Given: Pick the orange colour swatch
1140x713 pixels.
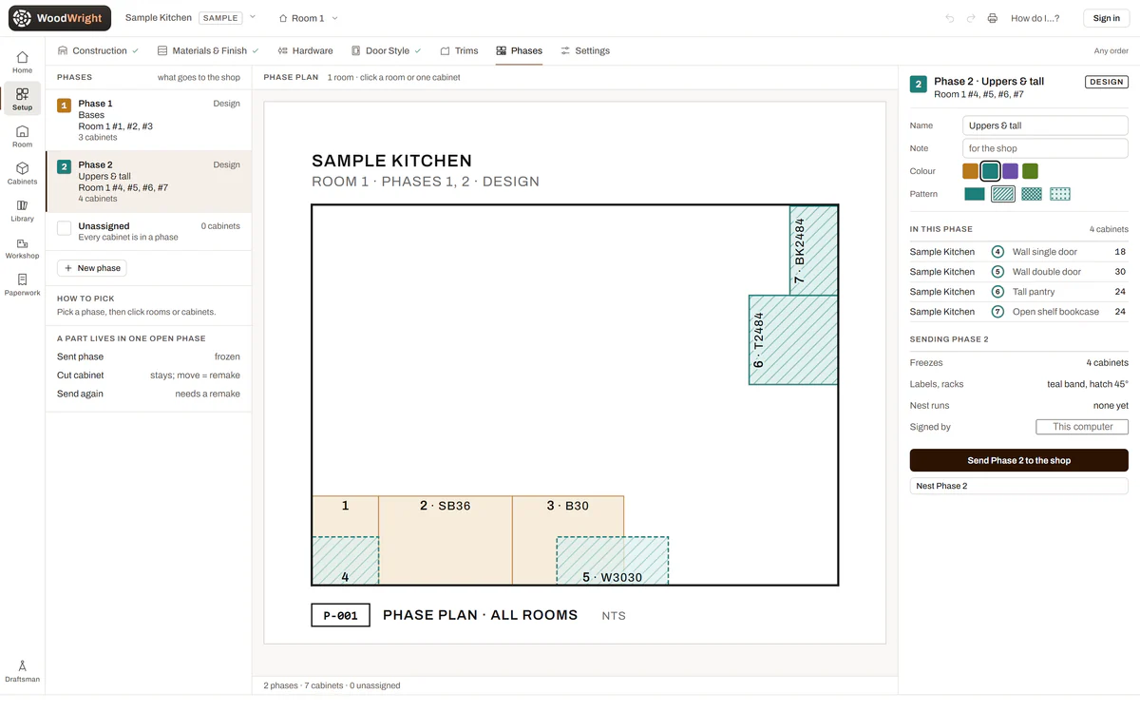Looking at the screenshot, I should pos(970,171).
